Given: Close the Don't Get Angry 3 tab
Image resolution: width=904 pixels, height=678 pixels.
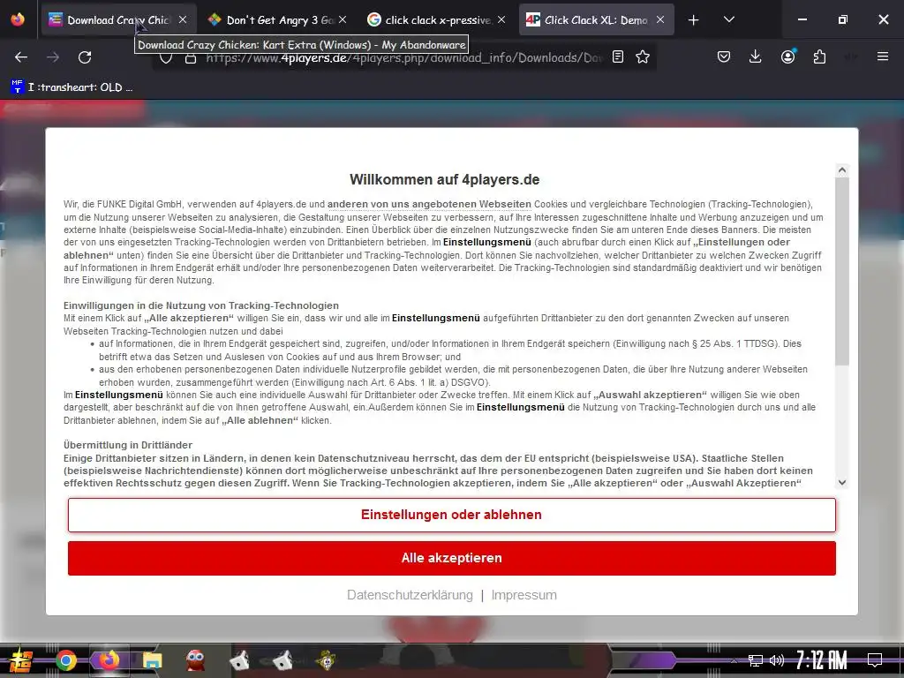Looking at the screenshot, I should click(x=343, y=19).
